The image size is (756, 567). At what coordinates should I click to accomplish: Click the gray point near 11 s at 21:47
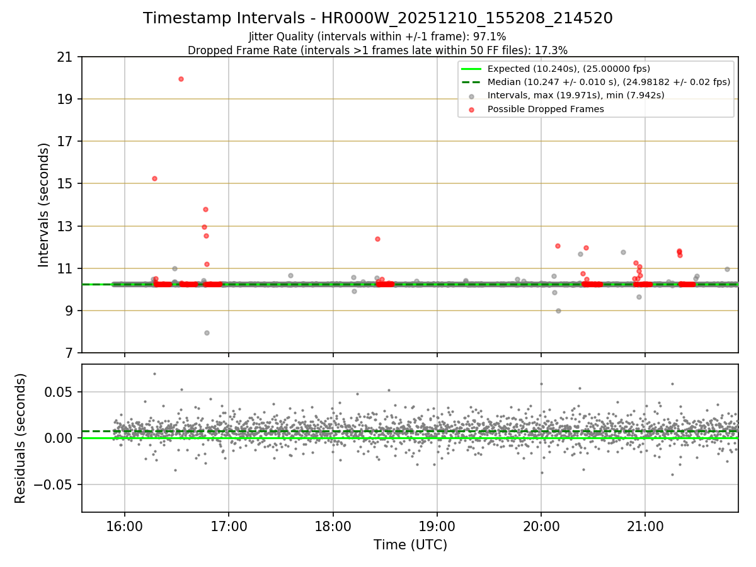click(x=727, y=269)
